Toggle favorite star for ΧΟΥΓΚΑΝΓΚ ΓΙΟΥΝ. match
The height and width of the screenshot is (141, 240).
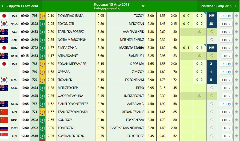236,136
